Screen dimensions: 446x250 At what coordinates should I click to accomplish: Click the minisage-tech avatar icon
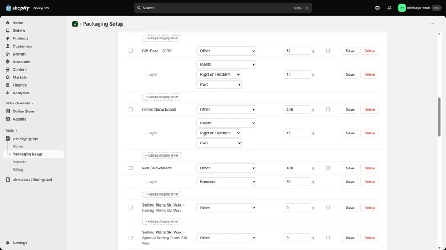point(401,8)
